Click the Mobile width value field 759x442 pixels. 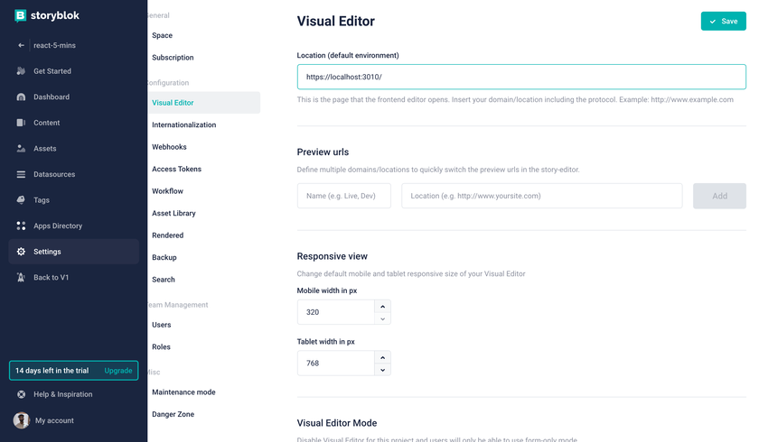point(336,312)
